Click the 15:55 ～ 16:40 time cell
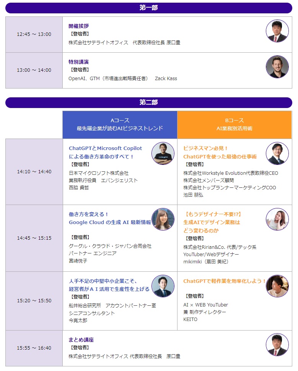 coord(34,348)
